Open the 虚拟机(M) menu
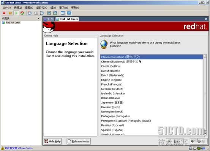This screenshot has height=151, width=210. coord(42,8)
